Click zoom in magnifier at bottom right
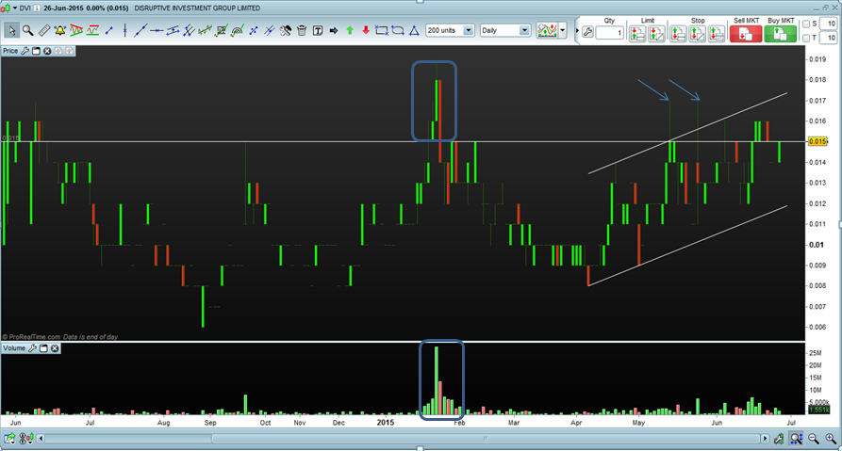Image resolution: width=842 pixels, height=451 pixels. pos(831,439)
